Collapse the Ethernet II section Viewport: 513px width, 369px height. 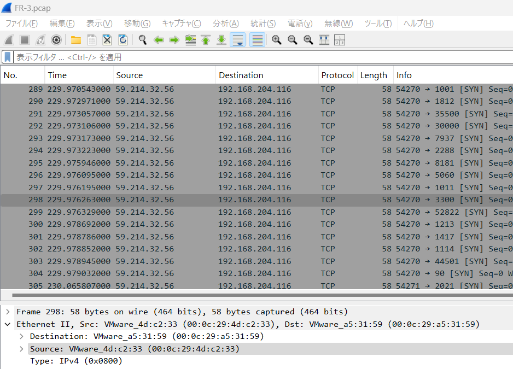8,324
